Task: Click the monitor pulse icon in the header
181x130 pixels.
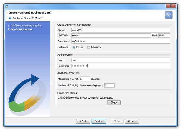Action: [x=169, y=15]
